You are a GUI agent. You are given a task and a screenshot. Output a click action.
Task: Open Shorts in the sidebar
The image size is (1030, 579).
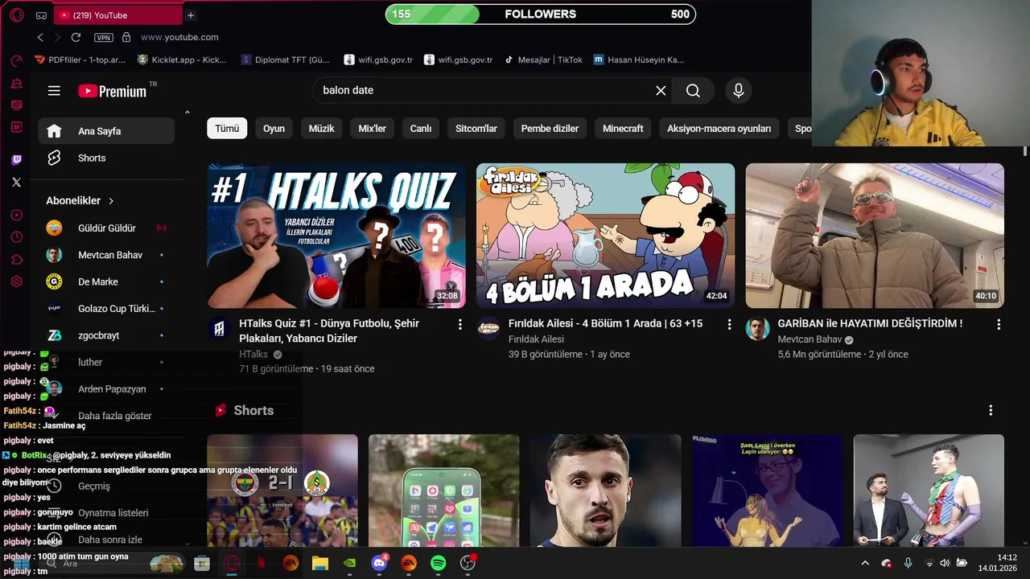coord(106,158)
